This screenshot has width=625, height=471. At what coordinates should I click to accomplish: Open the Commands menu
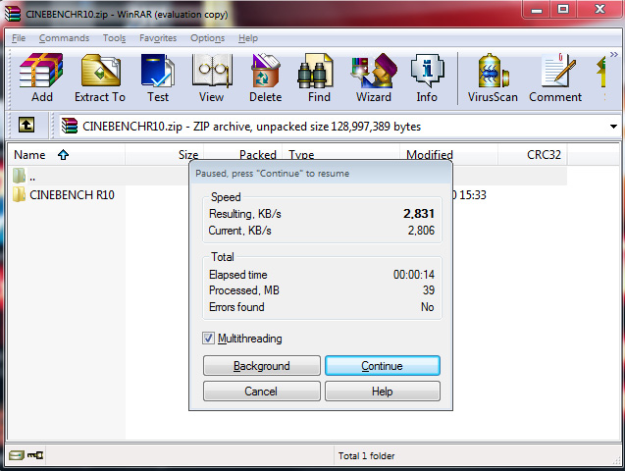coord(64,38)
